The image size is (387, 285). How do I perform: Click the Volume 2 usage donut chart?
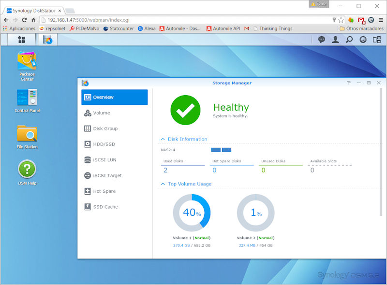pyautogui.click(x=256, y=213)
